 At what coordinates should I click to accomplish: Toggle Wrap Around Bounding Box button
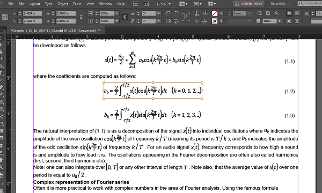pyautogui.click(x=297, y=13)
